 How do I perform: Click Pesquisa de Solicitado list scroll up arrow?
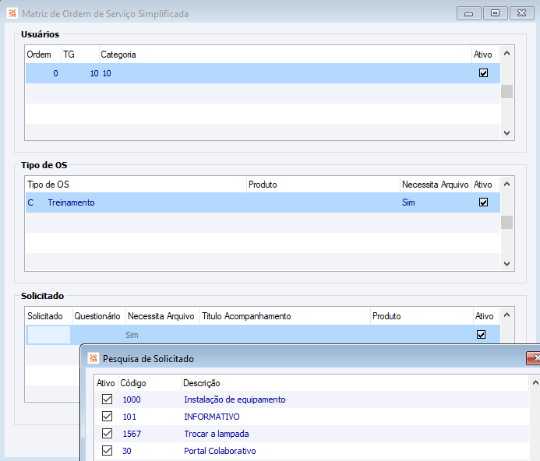(x=535, y=383)
